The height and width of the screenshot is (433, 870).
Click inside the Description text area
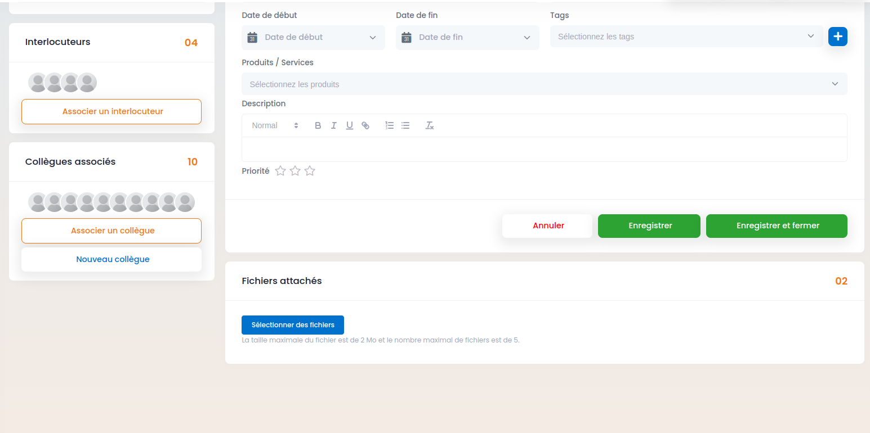[545, 150]
